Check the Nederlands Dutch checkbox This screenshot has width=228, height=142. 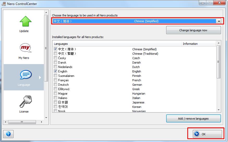55,67
